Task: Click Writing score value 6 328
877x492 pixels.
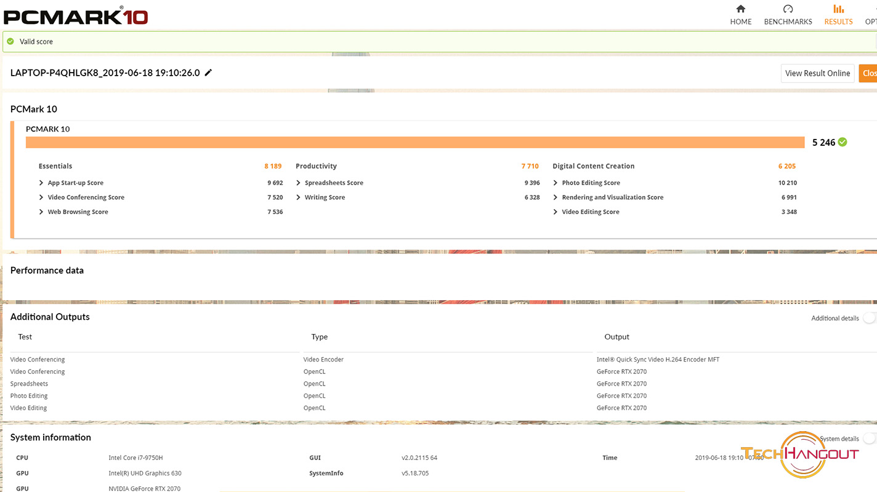Action: 532,197
